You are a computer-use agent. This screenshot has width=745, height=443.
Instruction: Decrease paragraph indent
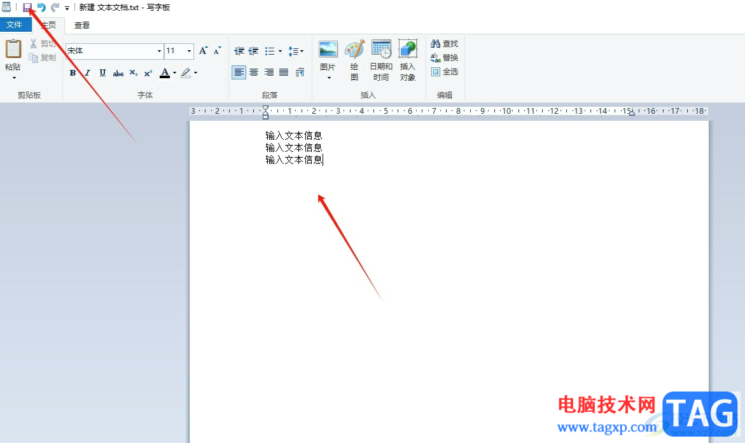coord(239,51)
